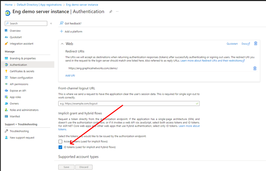
Task: Collapse the Web platform section chevron
Action: pyautogui.click(x=62, y=43)
